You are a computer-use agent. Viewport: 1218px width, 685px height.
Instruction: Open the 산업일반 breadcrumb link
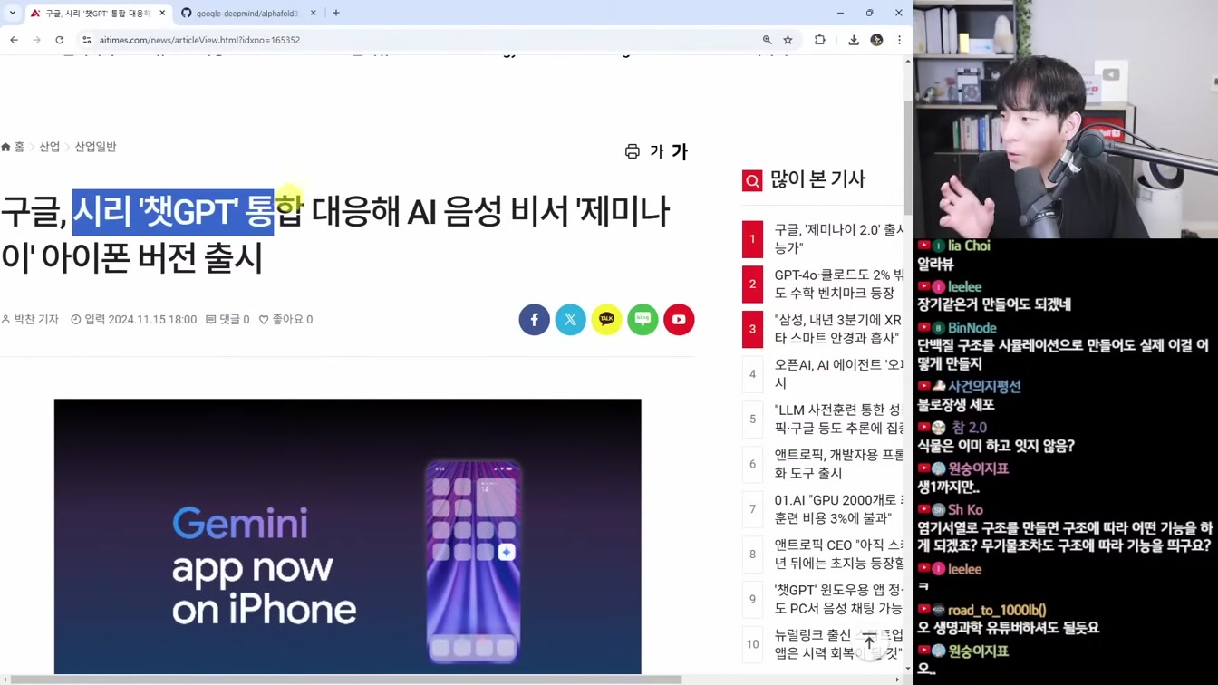pos(95,147)
